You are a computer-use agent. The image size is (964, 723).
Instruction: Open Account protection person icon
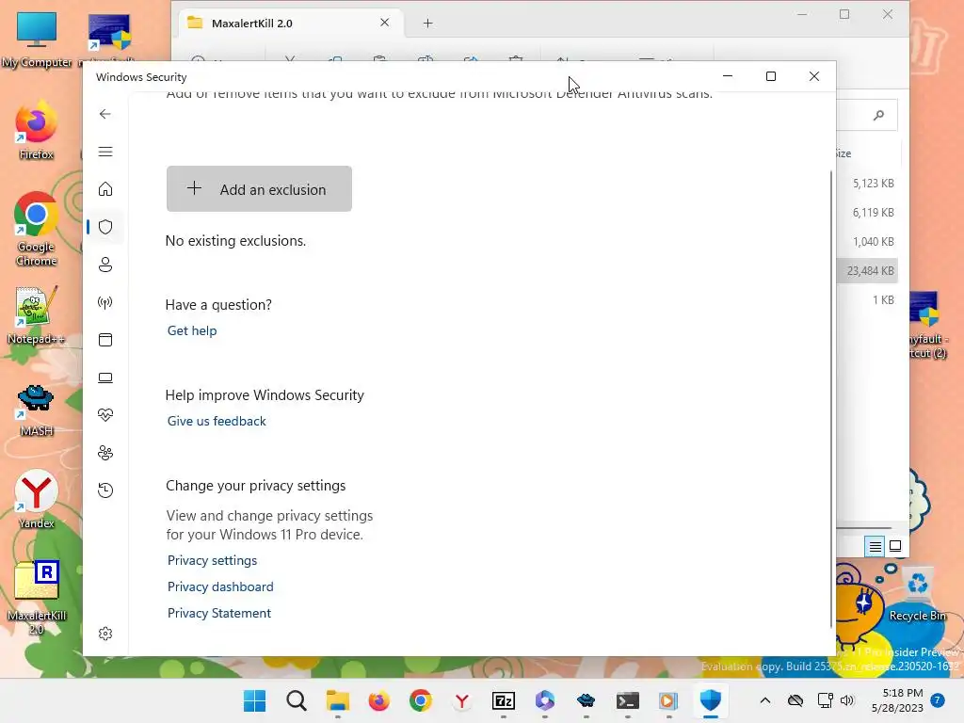coord(105,265)
